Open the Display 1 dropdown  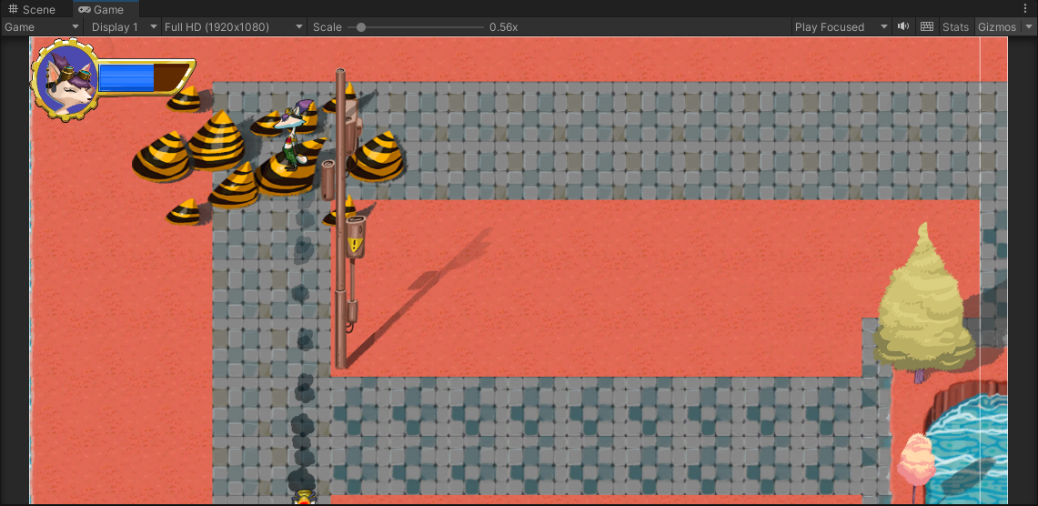click(x=123, y=27)
